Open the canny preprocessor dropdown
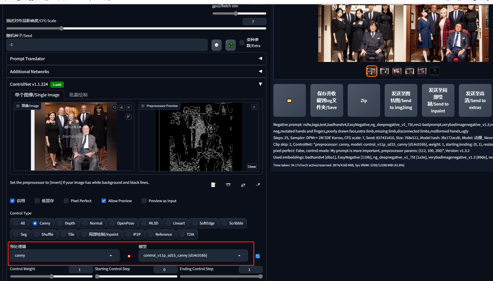This screenshot has height=281, width=493. [65, 255]
